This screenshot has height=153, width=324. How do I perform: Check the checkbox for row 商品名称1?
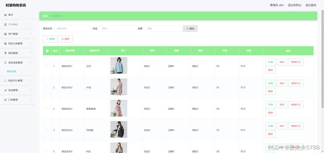[47, 66]
